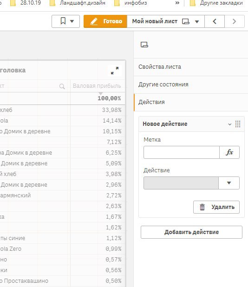Show more bookmarks via double chevron
The image size is (248, 287).
177,3
